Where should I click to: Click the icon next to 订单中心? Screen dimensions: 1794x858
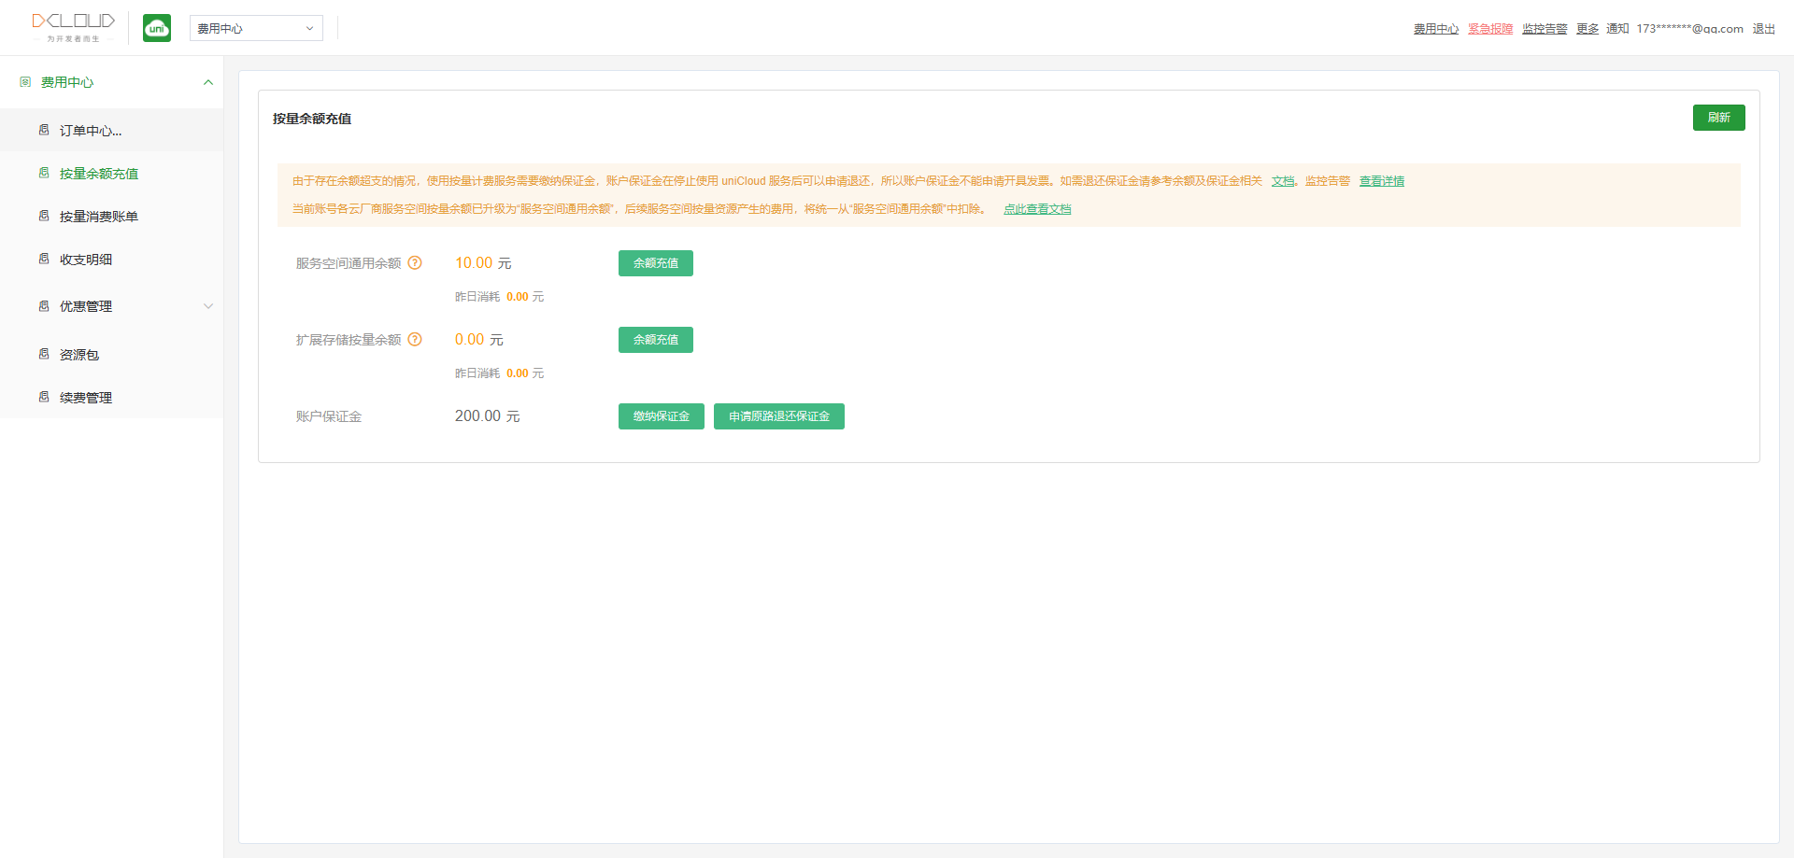(44, 131)
